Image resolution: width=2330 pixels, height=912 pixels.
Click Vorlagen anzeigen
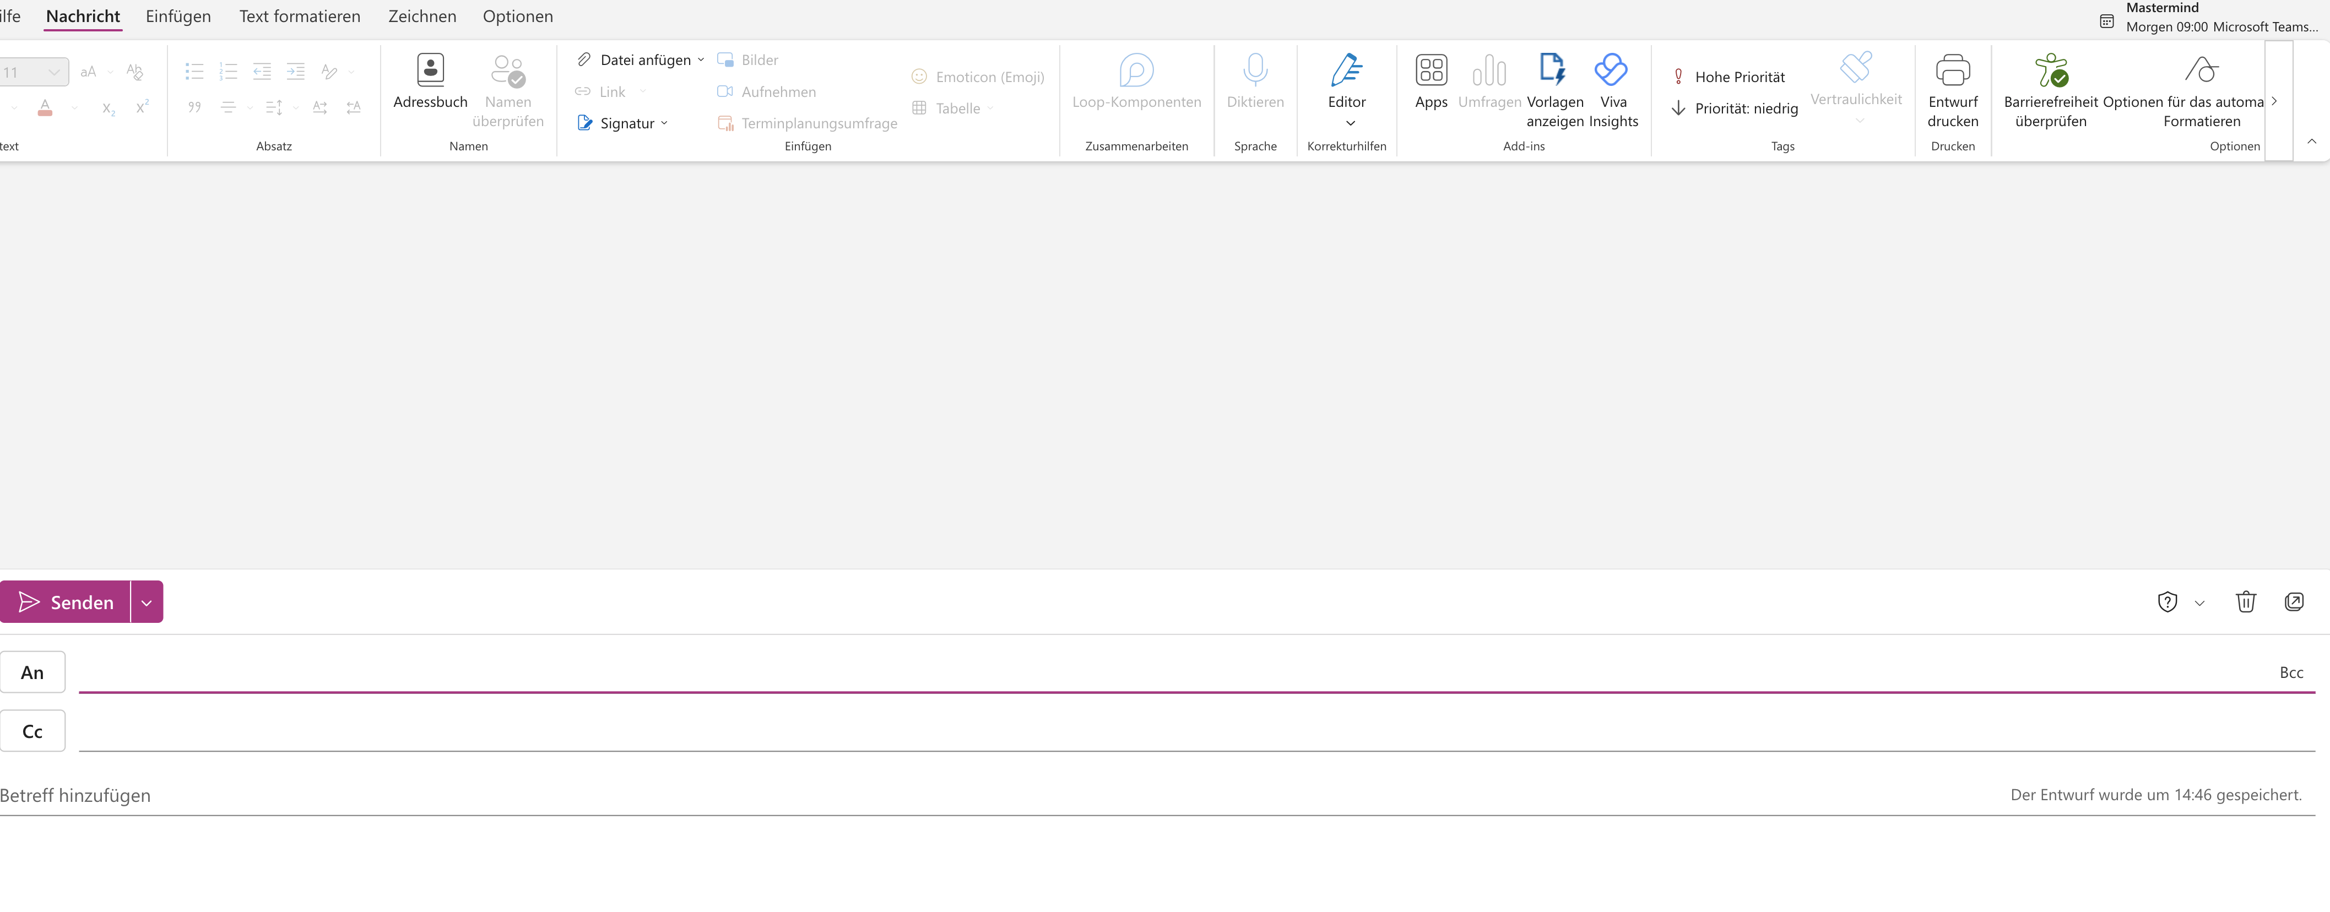[1554, 90]
